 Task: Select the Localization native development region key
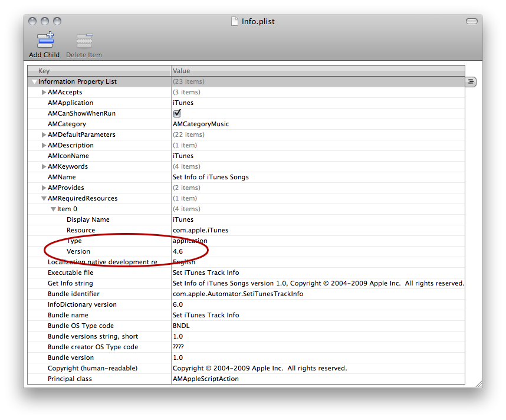(102, 262)
